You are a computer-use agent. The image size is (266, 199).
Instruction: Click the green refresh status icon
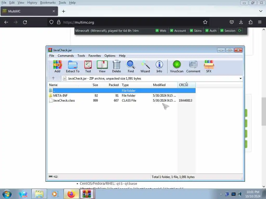[240, 31]
